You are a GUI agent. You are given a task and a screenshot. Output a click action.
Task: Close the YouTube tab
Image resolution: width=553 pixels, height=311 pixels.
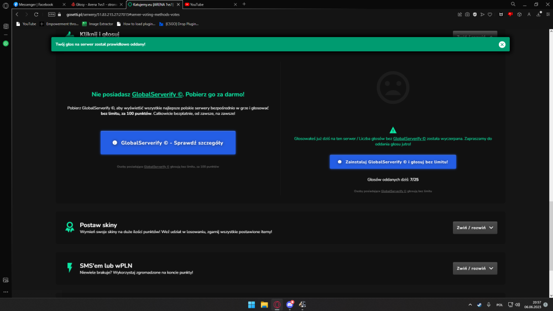click(235, 4)
